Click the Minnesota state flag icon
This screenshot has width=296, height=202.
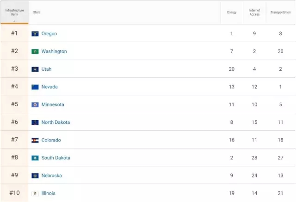pyautogui.click(x=35, y=105)
